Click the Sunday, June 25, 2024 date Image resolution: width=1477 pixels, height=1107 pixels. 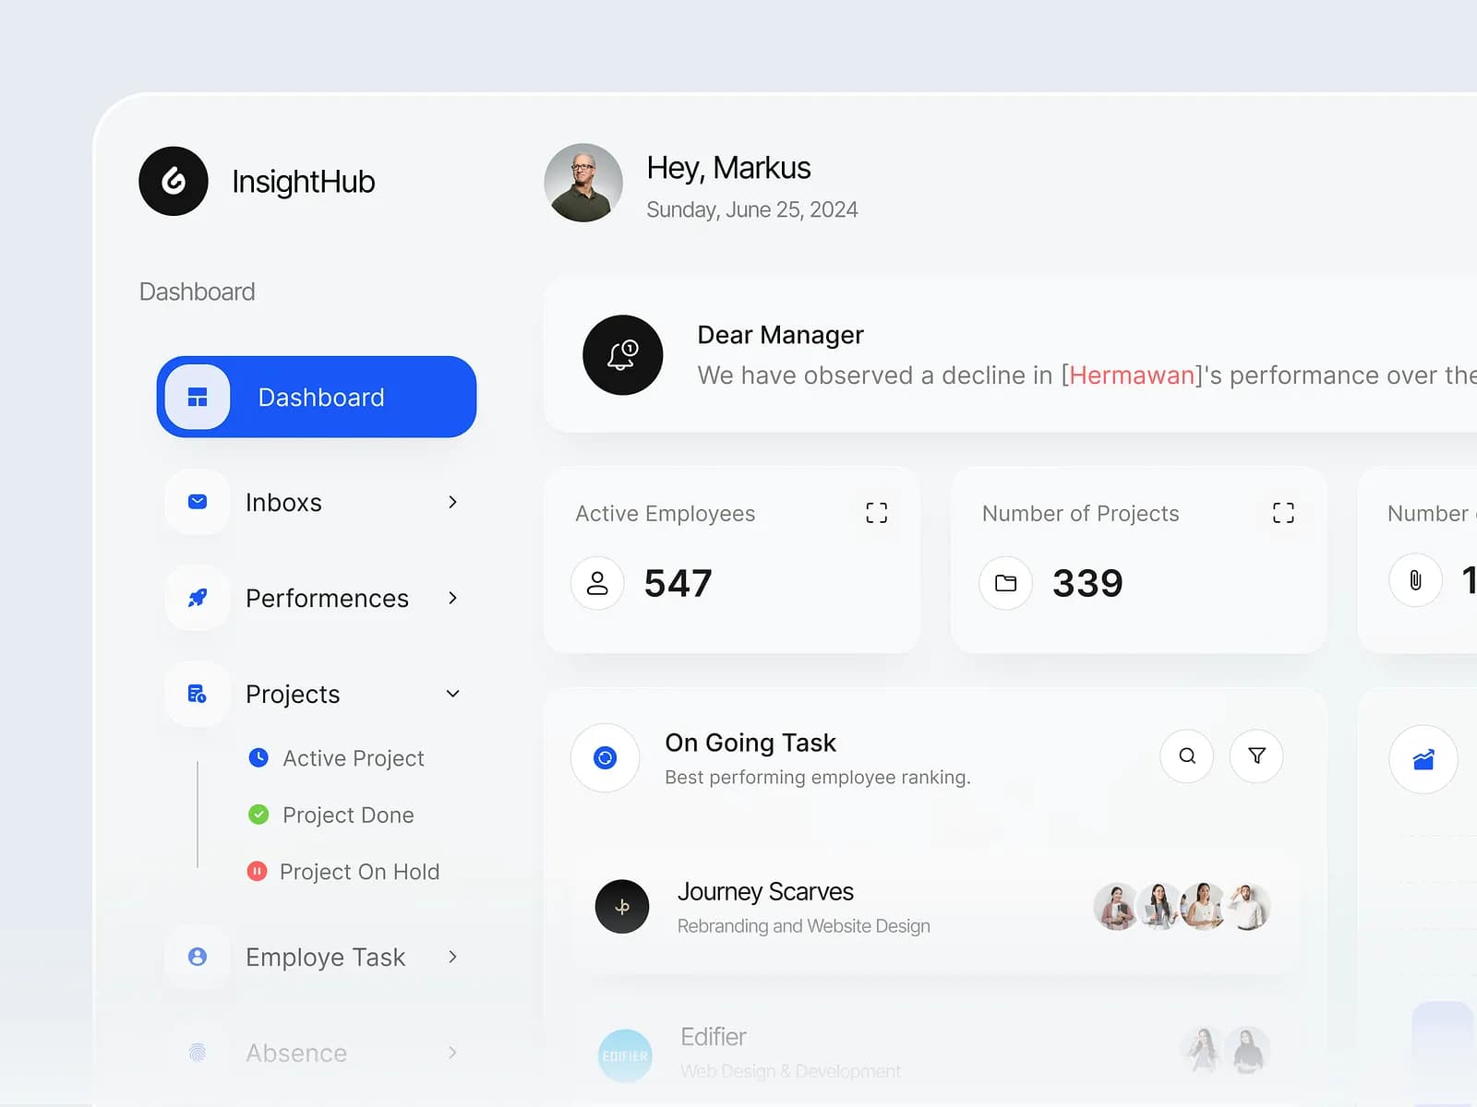click(752, 210)
